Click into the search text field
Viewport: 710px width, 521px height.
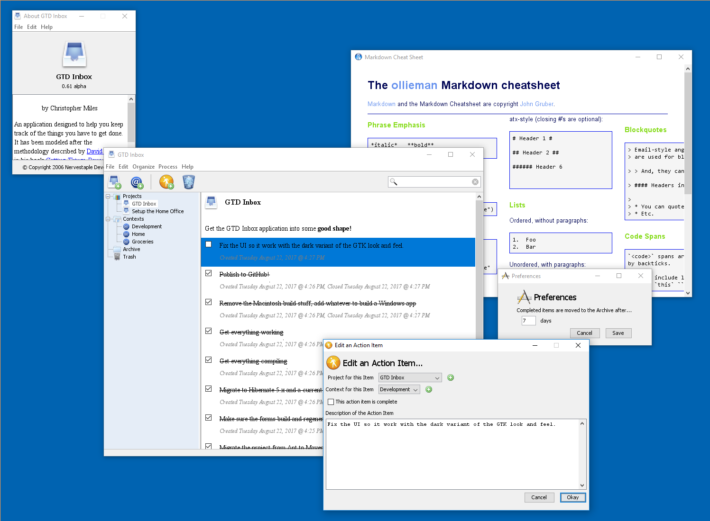(x=434, y=182)
